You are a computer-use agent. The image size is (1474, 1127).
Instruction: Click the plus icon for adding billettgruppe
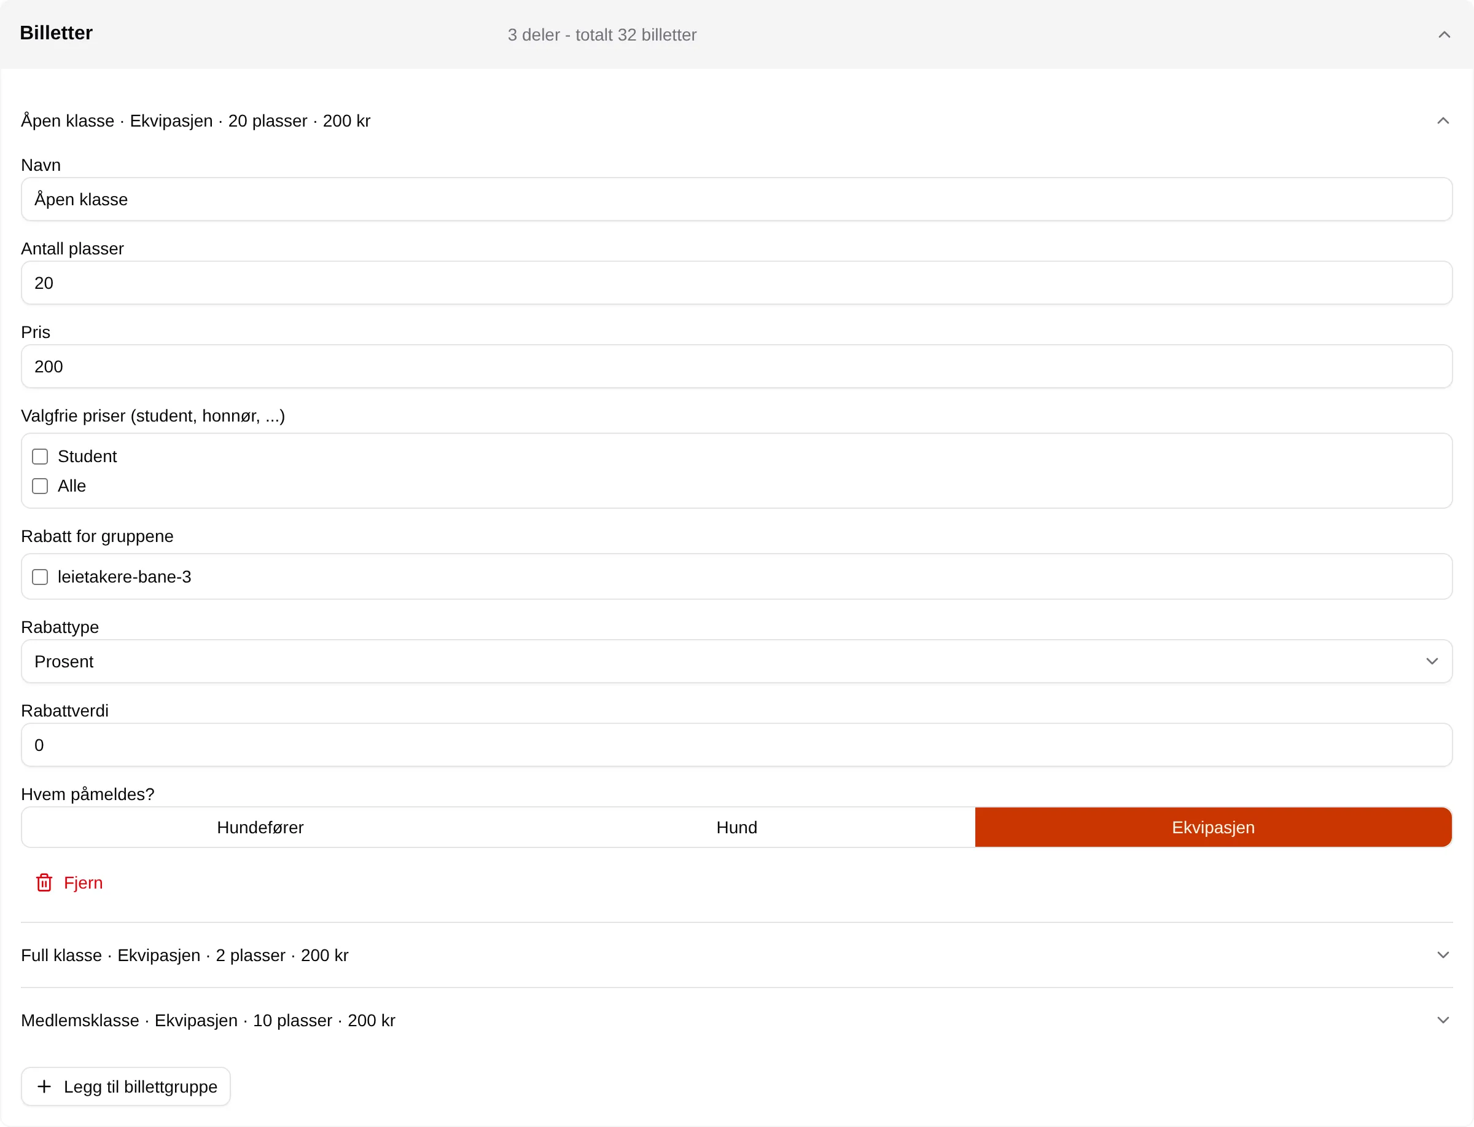pyautogui.click(x=44, y=1086)
